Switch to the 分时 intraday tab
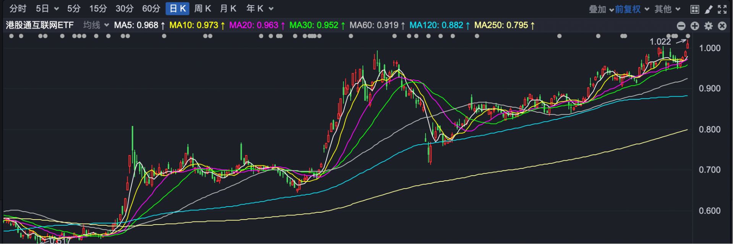This screenshot has height=244, width=733. 18,8
